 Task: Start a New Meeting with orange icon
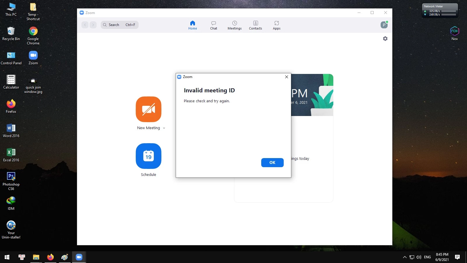tap(149, 109)
